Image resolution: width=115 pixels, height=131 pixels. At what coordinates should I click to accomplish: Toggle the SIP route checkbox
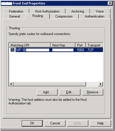pos(12,50)
